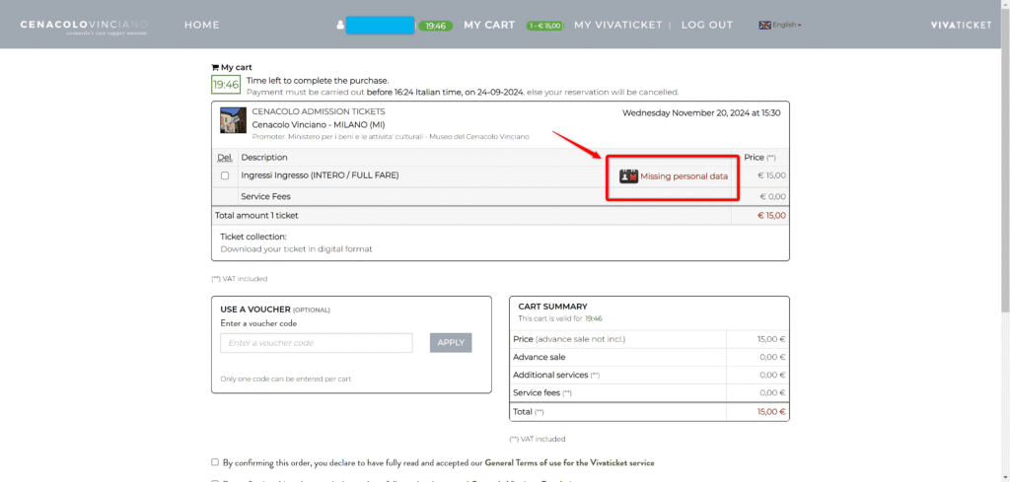The height and width of the screenshot is (482, 1010).
Task: Click the CART SUMMARY heading
Action: coord(552,307)
